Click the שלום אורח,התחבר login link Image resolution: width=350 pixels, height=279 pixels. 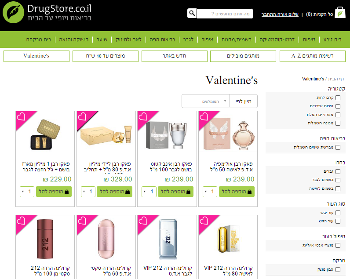pos(280,14)
